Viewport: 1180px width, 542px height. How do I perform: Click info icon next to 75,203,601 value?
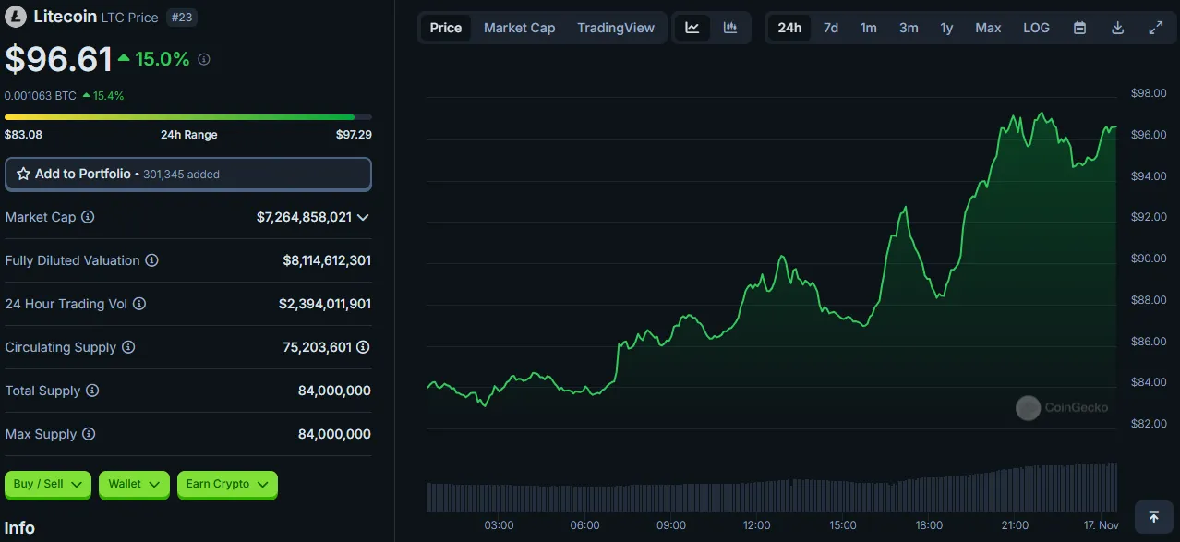[364, 347]
